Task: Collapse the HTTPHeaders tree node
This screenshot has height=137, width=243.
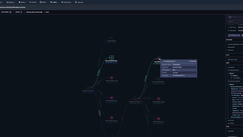Action: (x=231, y=96)
